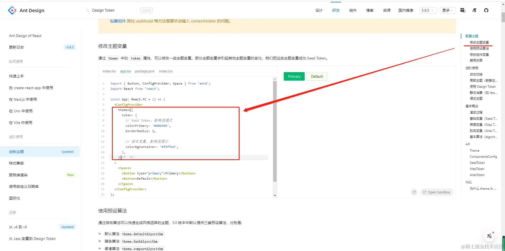Jump to 调试主题 anchor link
The image size is (505, 251).
tap(476, 99)
